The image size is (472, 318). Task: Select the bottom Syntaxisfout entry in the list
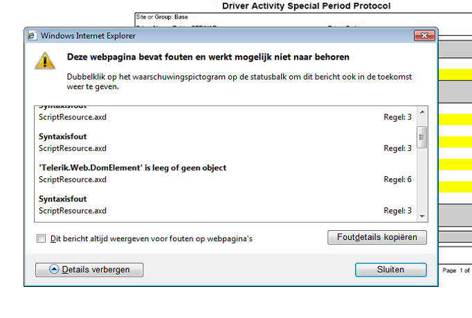click(x=62, y=199)
